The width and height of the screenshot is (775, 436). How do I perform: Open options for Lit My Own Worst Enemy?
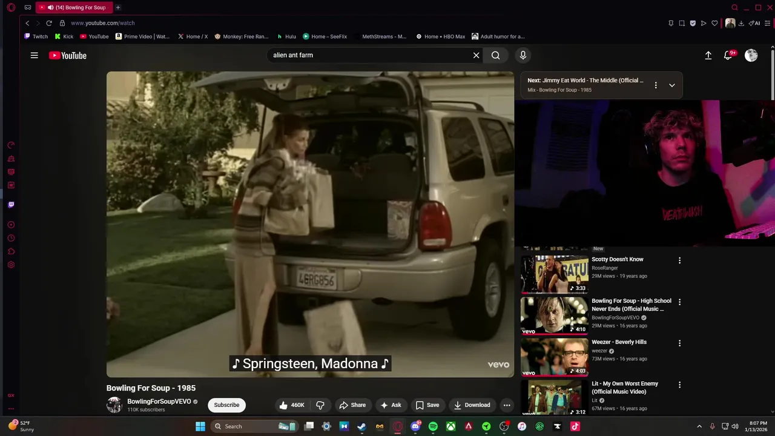click(x=679, y=385)
